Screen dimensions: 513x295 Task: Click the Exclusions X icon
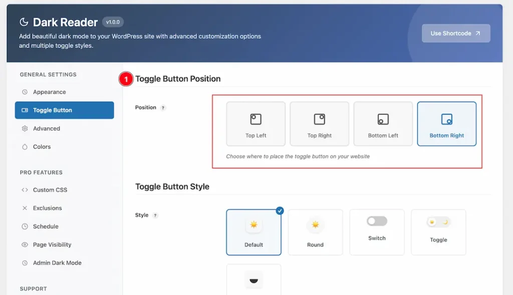(25, 208)
